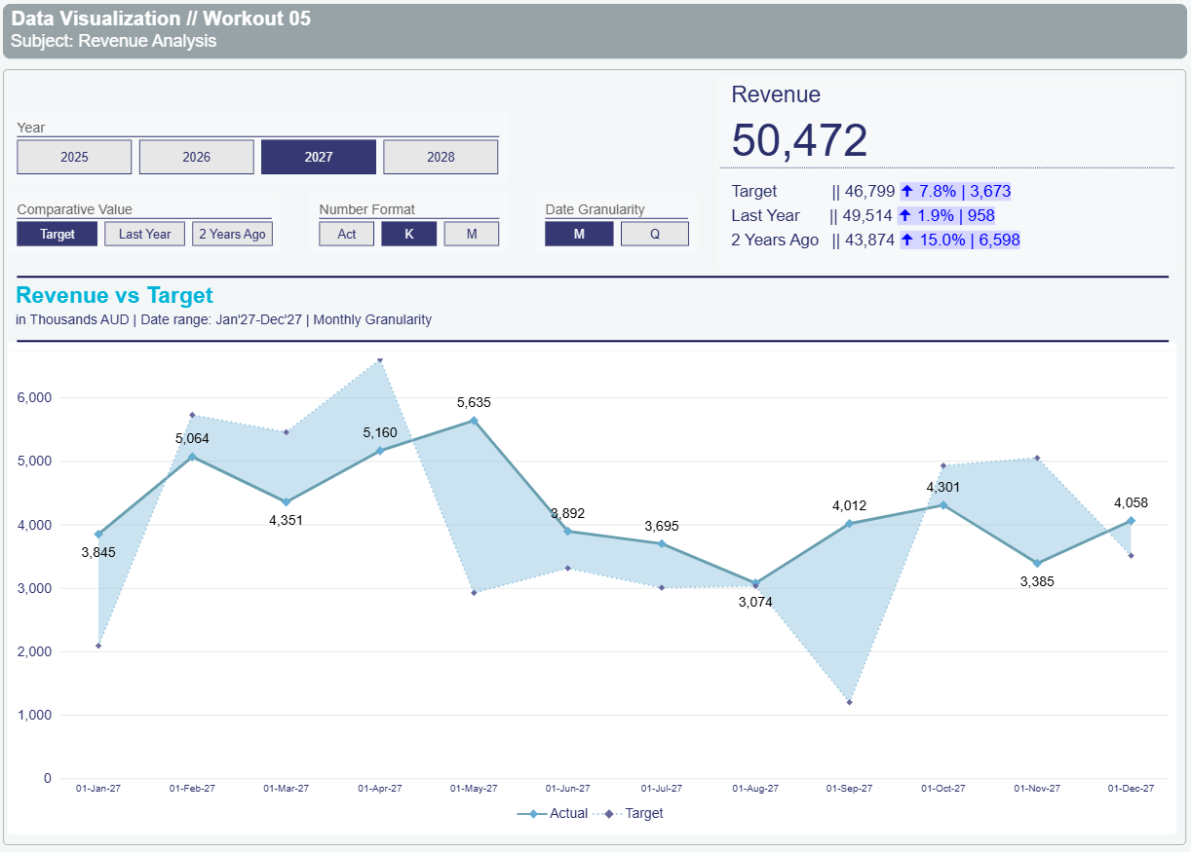Click the 01-Dec-27 axis label
This screenshot has height=852, width=1191.
pyautogui.click(x=1131, y=789)
